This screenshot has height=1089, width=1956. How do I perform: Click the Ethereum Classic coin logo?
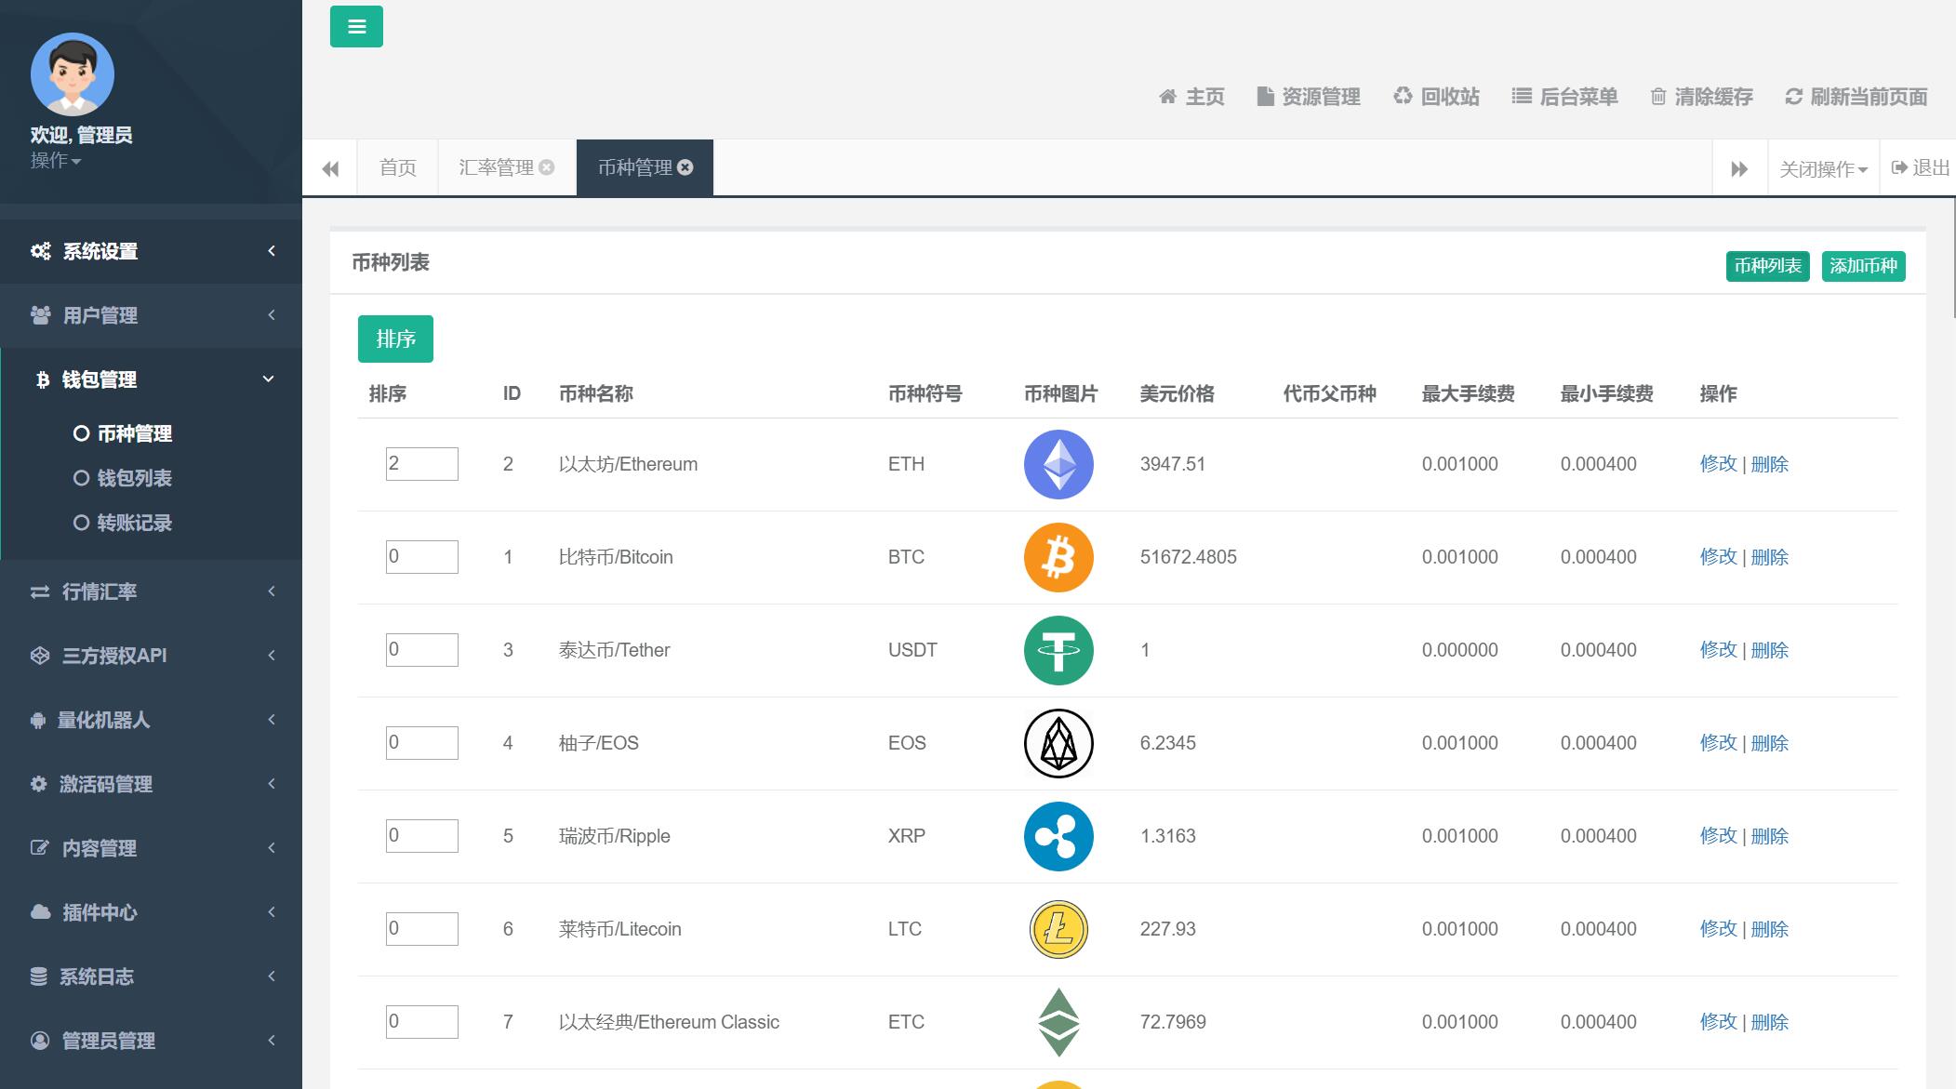click(1058, 1022)
